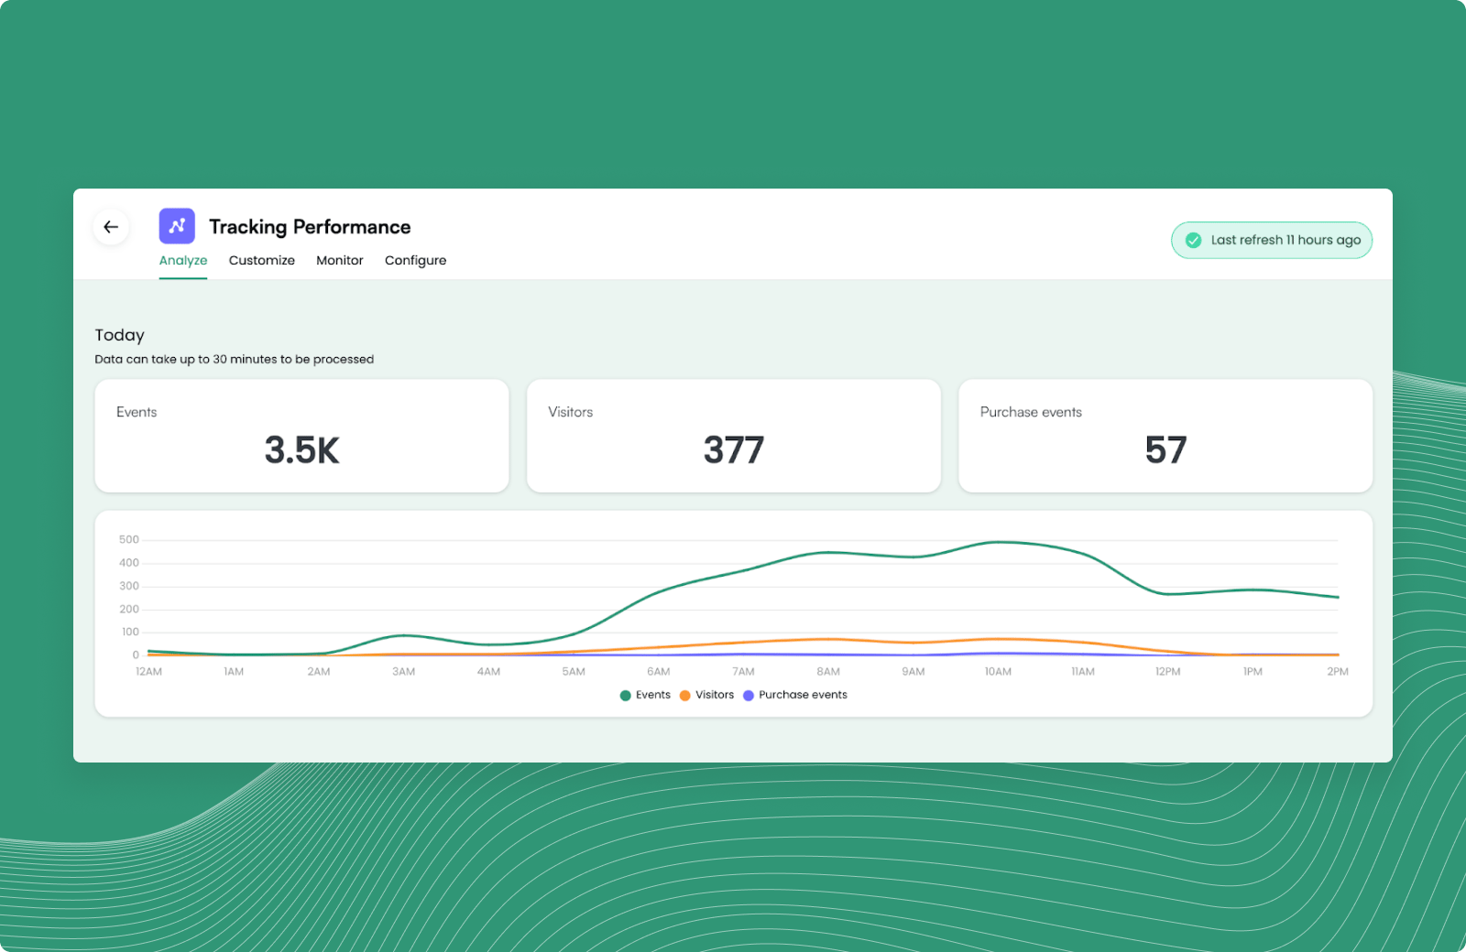The height and width of the screenshot is (952, 1466).
Task: Click the 2PM x-axis label
Action: pos(1338,672)
